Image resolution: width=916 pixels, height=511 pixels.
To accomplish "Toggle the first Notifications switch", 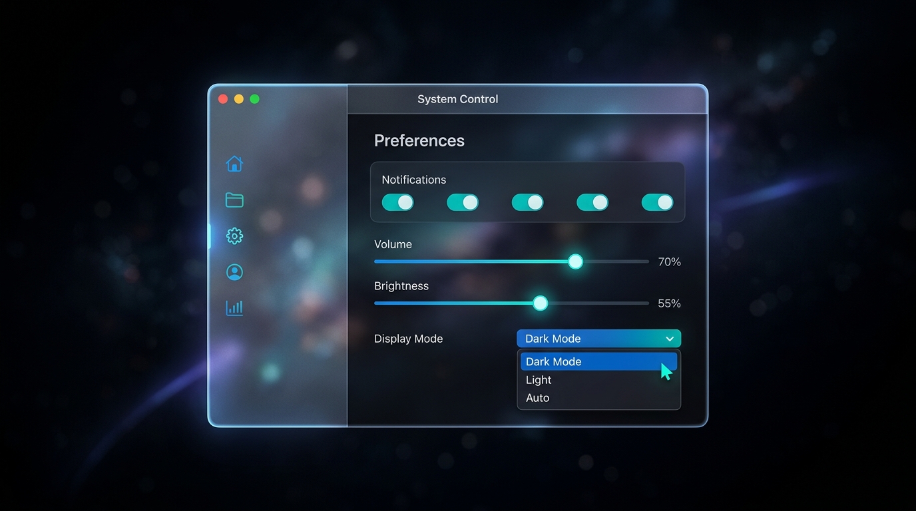I will coord(397,202).
